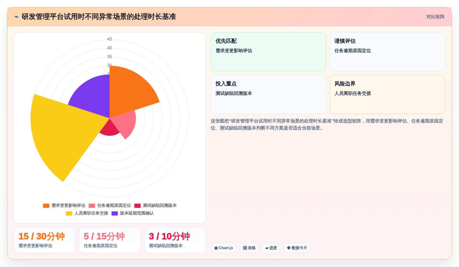Viewport: 459px width, 267px height.
Task: Open the 投入重点 matrix card
Action: [x=268, y=94]
